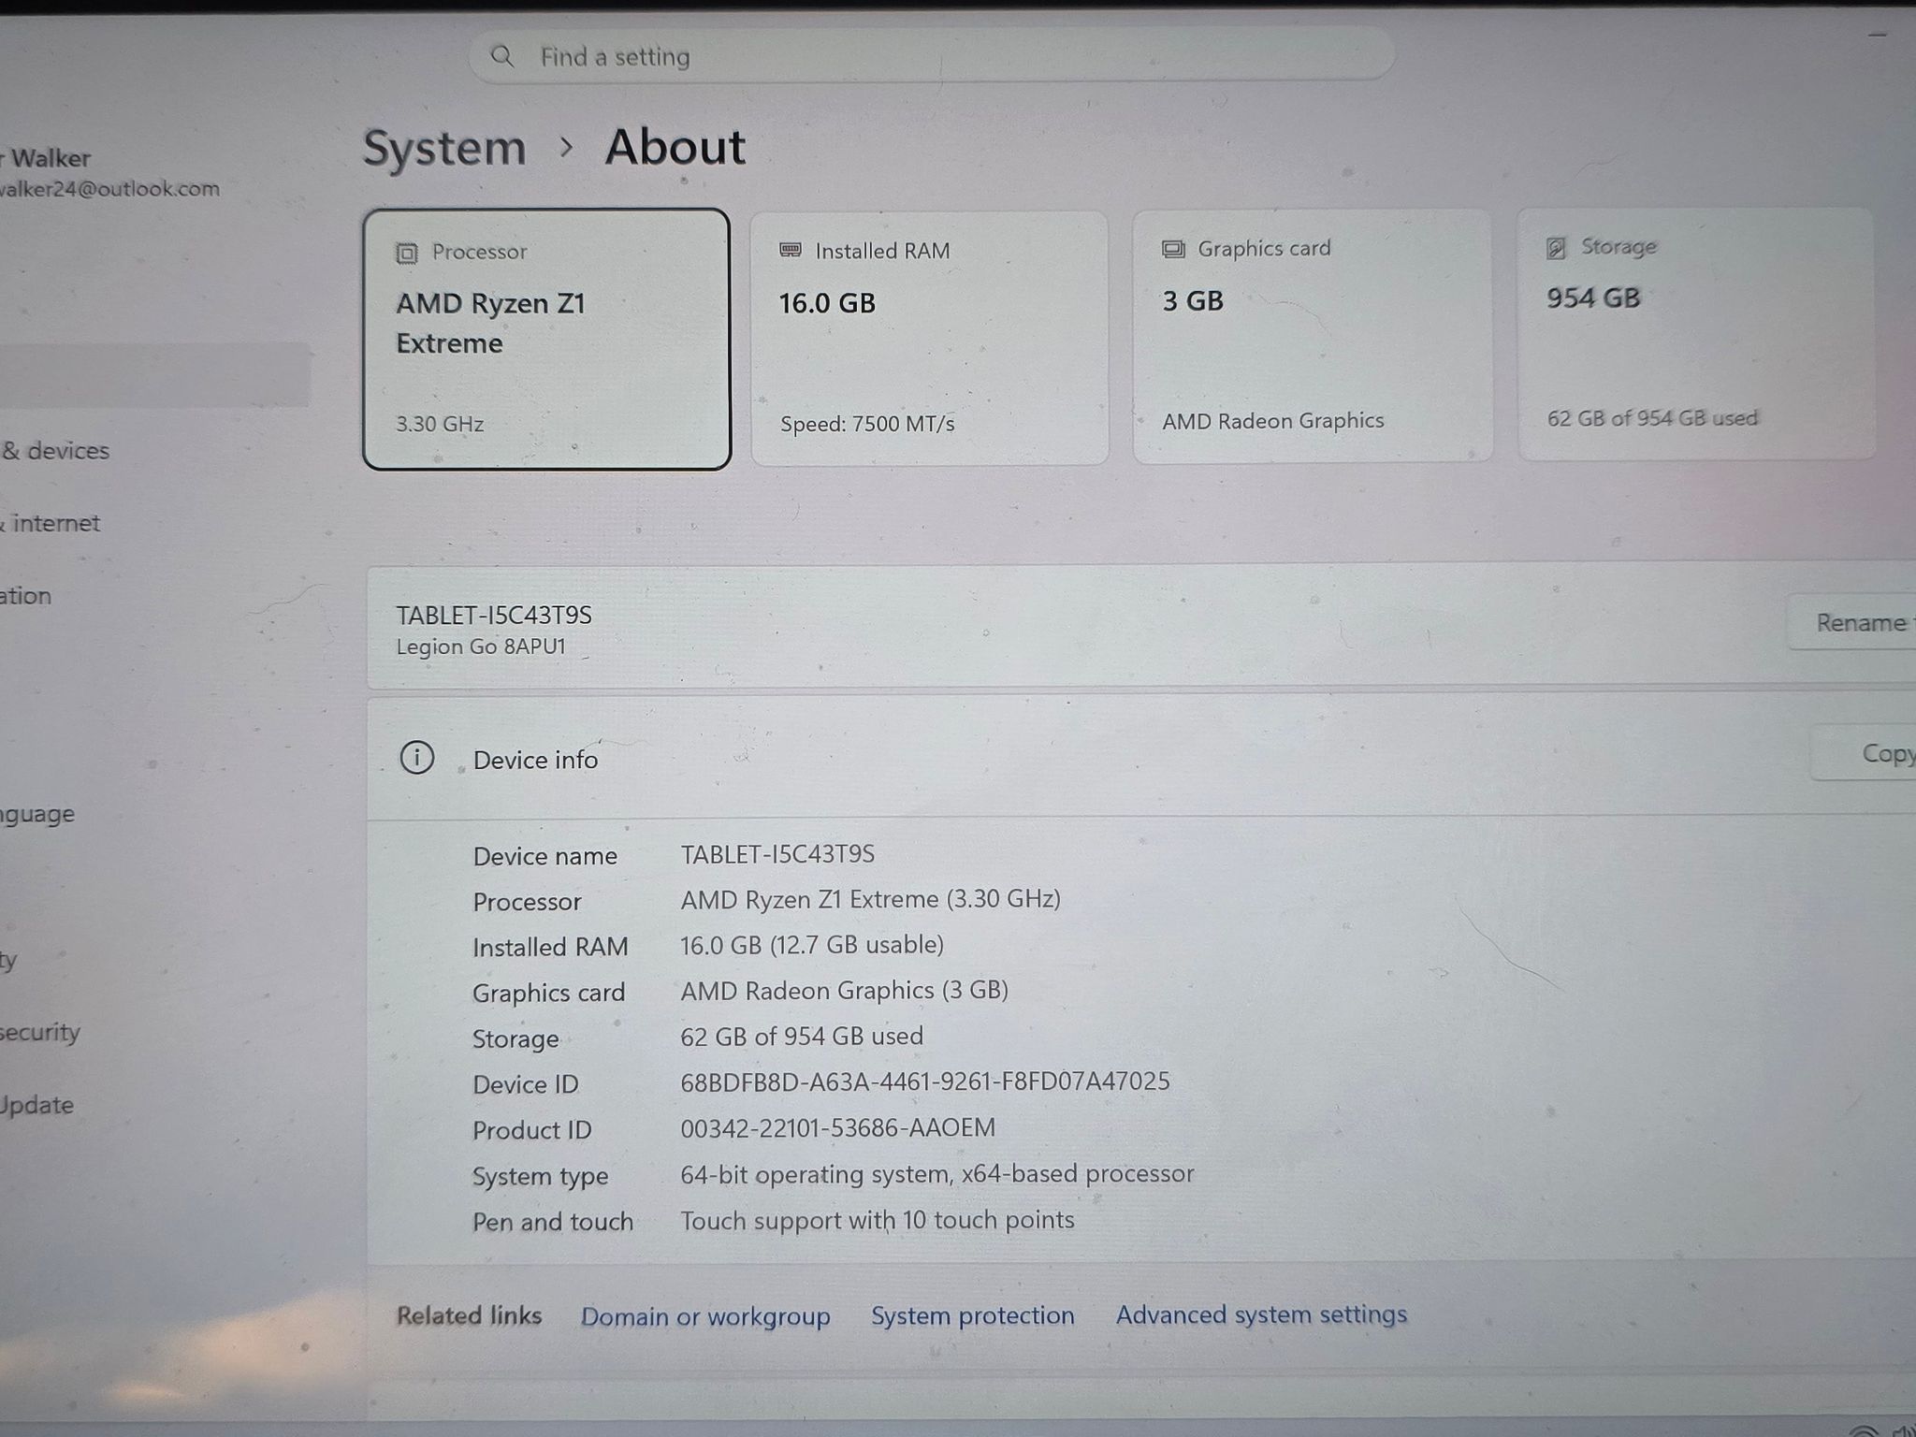
Task: Click the Processor chip icon
Action: coord(407,253)
